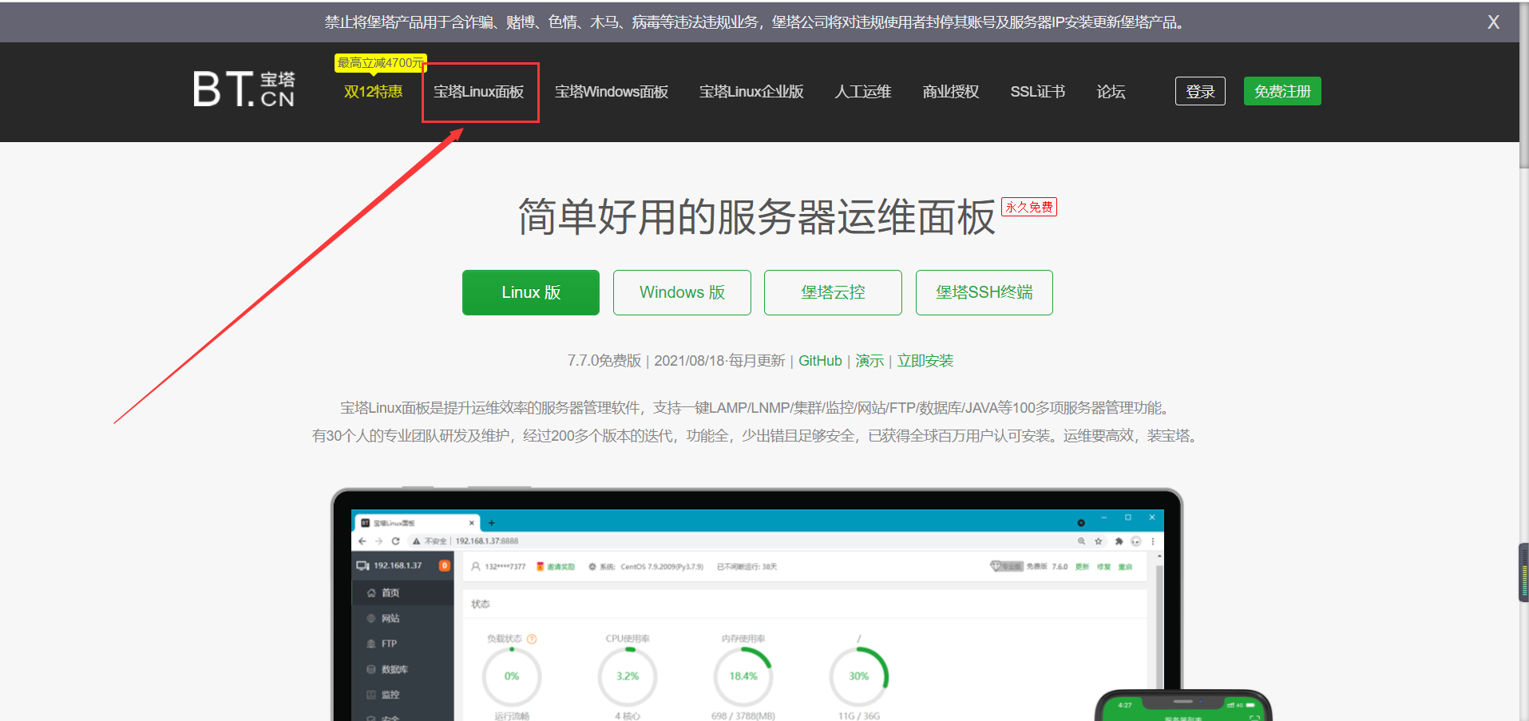Select the Windows 版 button
The height and width of the screenshot is (721, 1529).
pos(682,292)
